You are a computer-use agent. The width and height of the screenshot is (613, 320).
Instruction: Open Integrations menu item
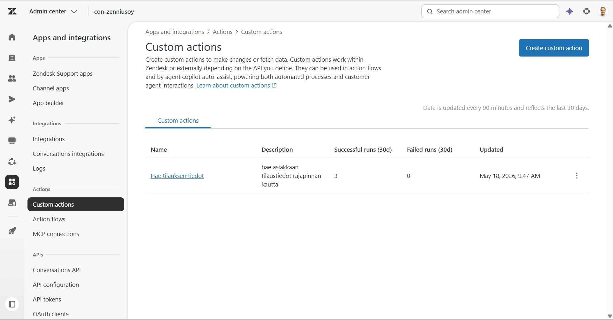[x=49, y=139]
